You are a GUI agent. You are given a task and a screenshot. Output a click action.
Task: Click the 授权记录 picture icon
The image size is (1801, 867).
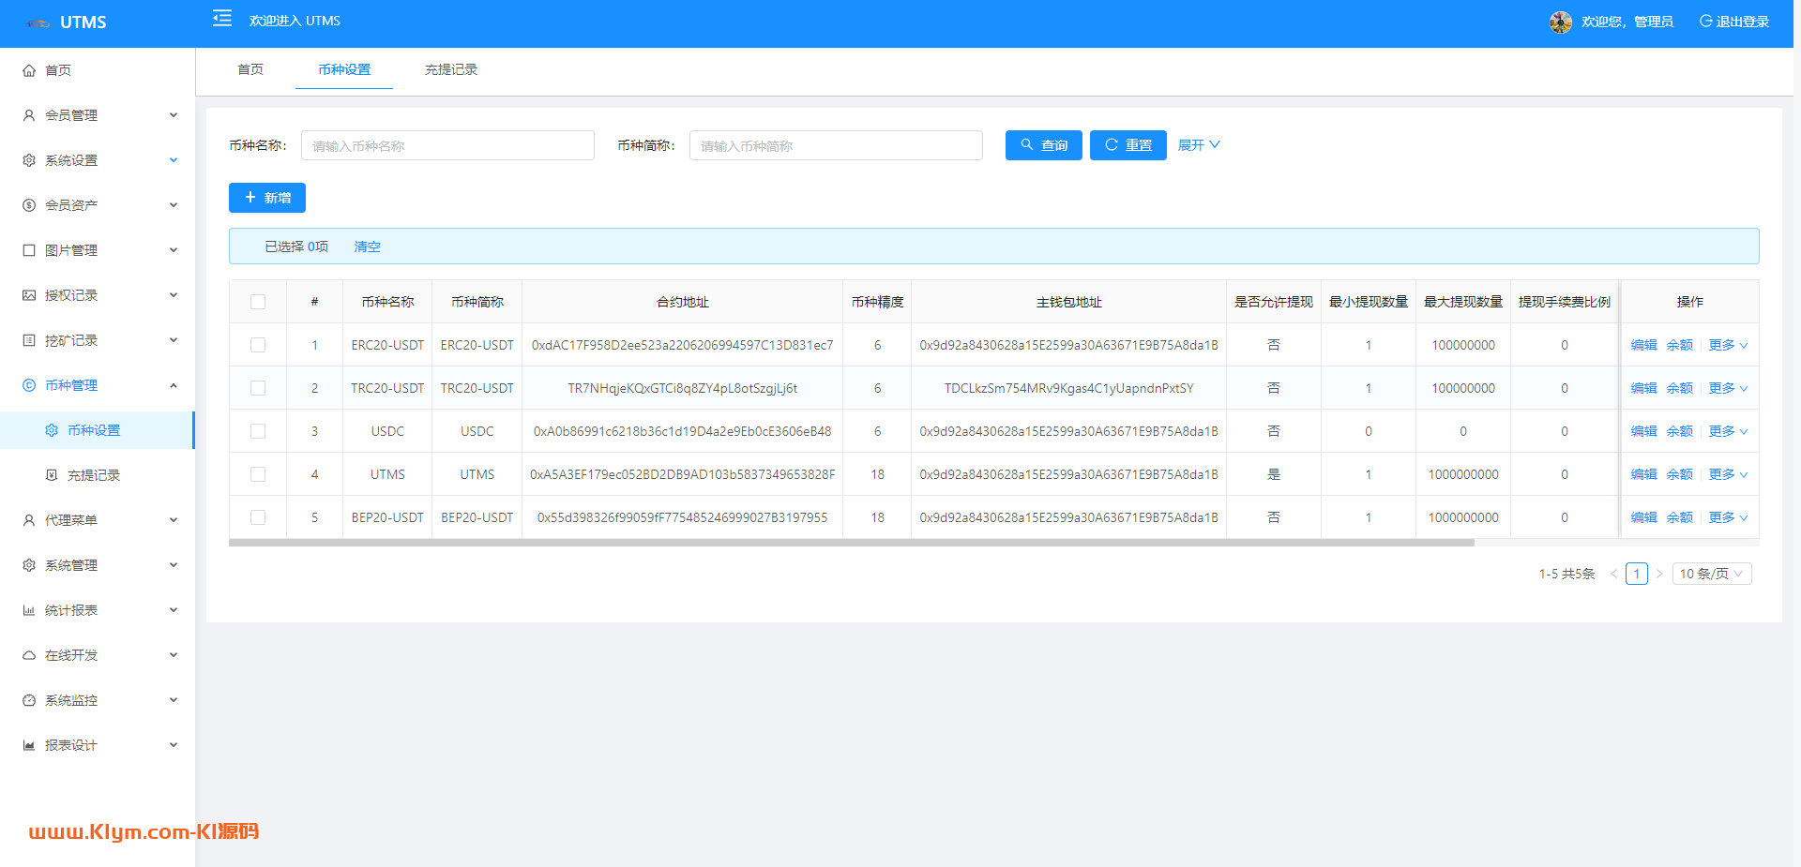pos(29,295)
